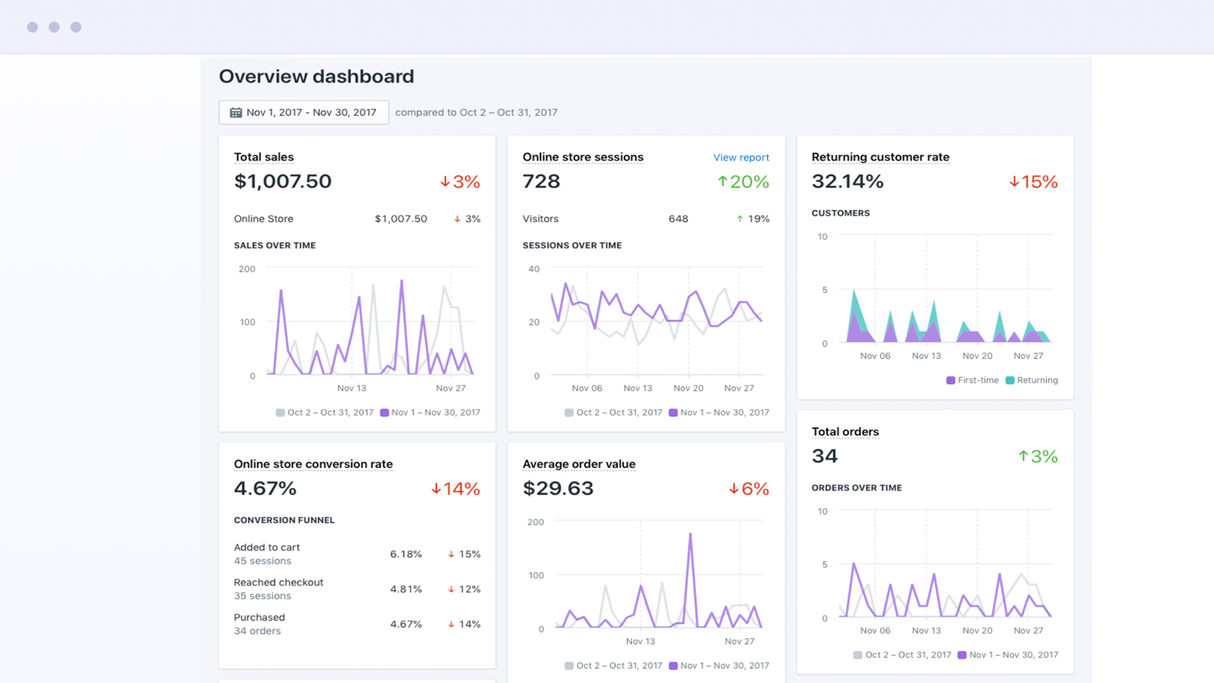Click Nov 1 – Nov 30 swatch in orders legend
Viewport: 1214px width, 683px height.
coord(962,655)
